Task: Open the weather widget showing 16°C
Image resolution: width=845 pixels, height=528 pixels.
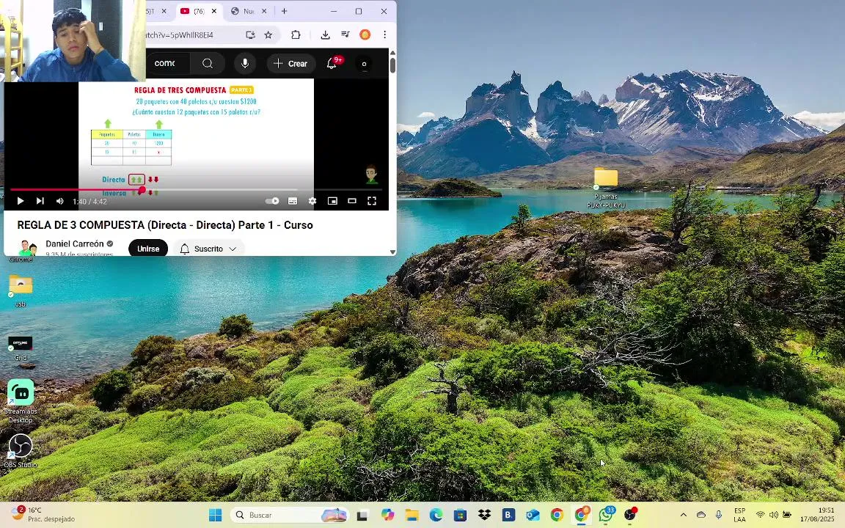Action: point(43,515)
